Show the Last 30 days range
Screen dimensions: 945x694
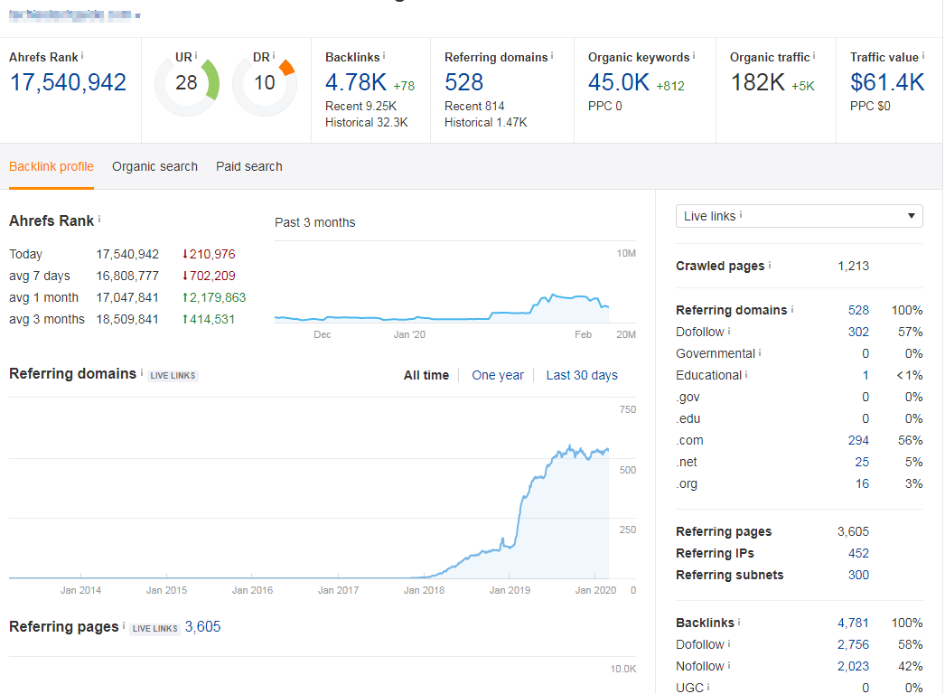(x=582, y=375)
